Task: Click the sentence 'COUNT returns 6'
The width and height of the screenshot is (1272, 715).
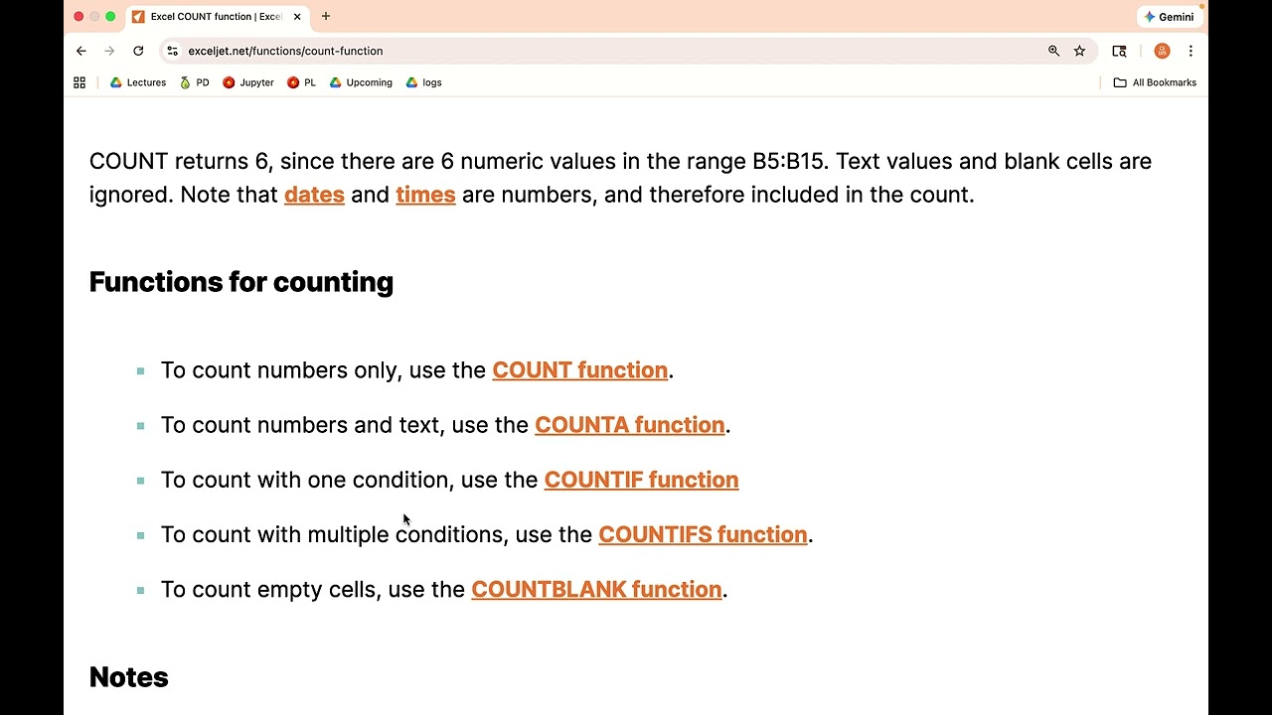Action: (x=179, y=161)
